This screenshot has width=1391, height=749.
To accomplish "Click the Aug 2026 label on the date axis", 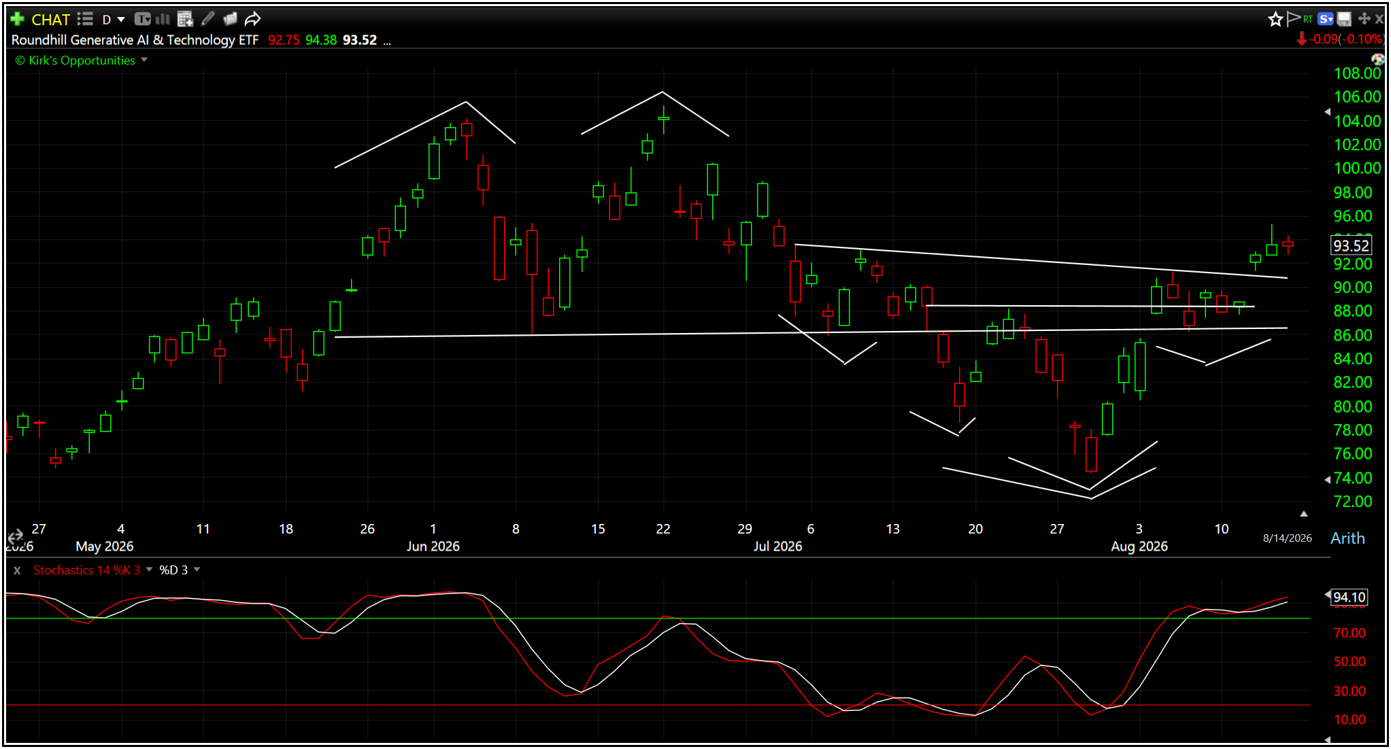I will [1139, 546].
